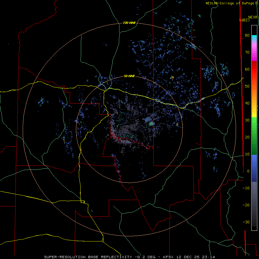Click the 20 value on the dBZ scale
259x259 pixels.
(x=247, y=137)
